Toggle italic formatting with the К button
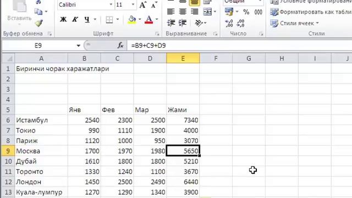This screenshot has height=198, width=352. coord(75,20)
